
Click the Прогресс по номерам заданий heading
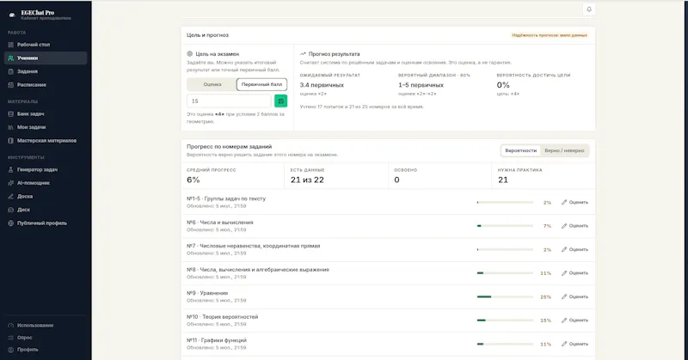(x=229, y=146)
